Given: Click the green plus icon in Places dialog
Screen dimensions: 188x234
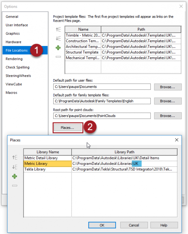Looking at the screenshot, I should (x=15, y=176).
